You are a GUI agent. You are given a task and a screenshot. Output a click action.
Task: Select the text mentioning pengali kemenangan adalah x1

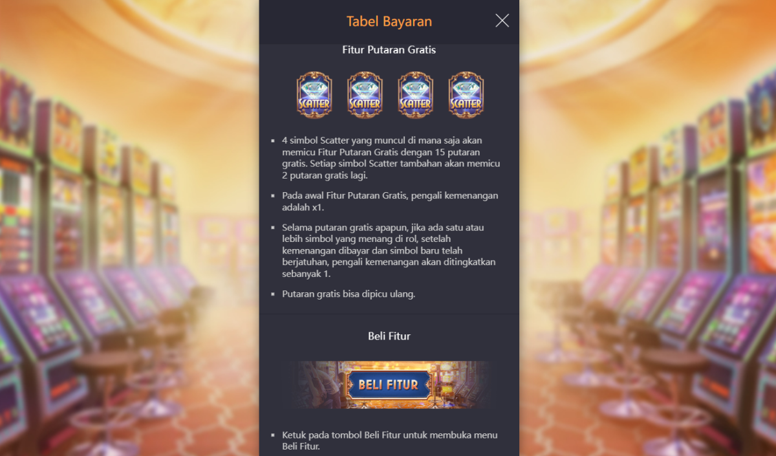pos(390,202)
